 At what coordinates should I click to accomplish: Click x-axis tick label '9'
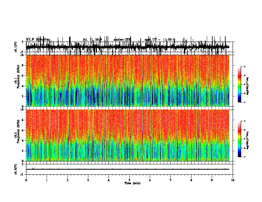point(212,180)
